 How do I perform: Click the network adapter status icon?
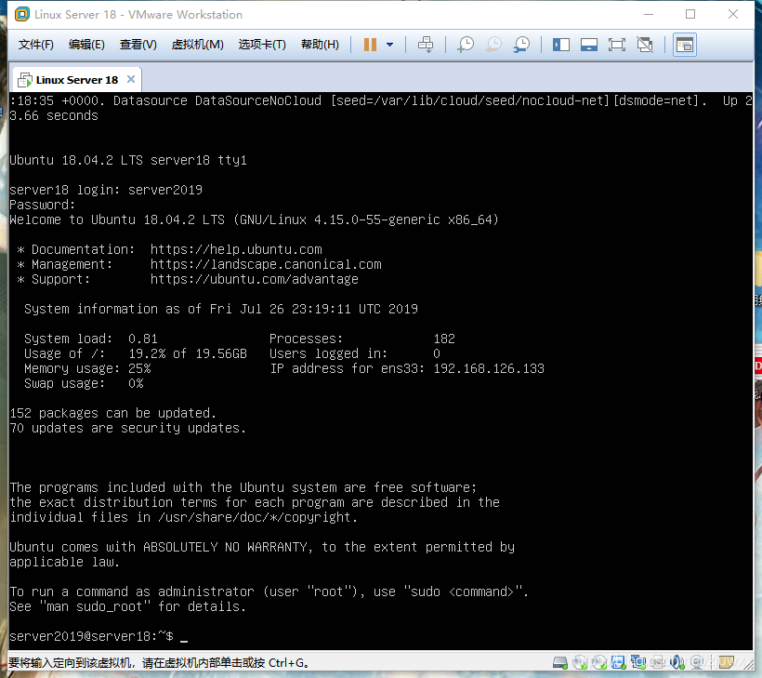tap(638, 662)
